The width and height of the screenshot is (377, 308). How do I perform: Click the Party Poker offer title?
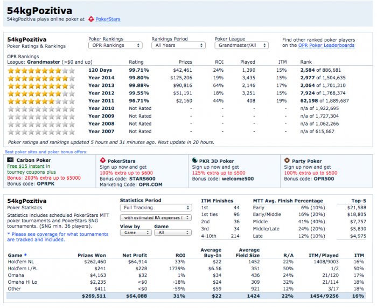pos(306,161)
